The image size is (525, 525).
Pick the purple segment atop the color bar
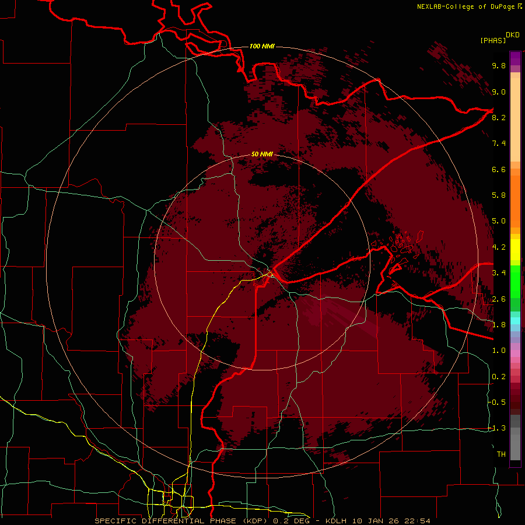coord(515,58)
